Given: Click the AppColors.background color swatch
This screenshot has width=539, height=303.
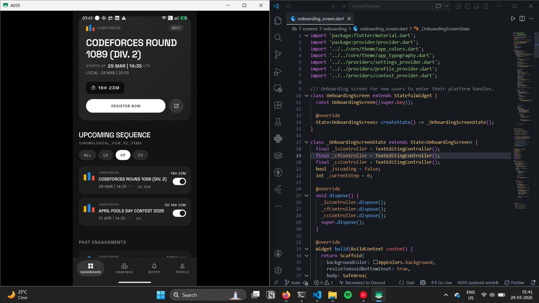Looking at the screenshot, I should click(x=376, y=262).
